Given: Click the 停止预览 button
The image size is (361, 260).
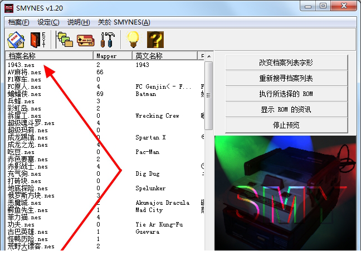Looking at the screenshot, I should pos(286,125).
